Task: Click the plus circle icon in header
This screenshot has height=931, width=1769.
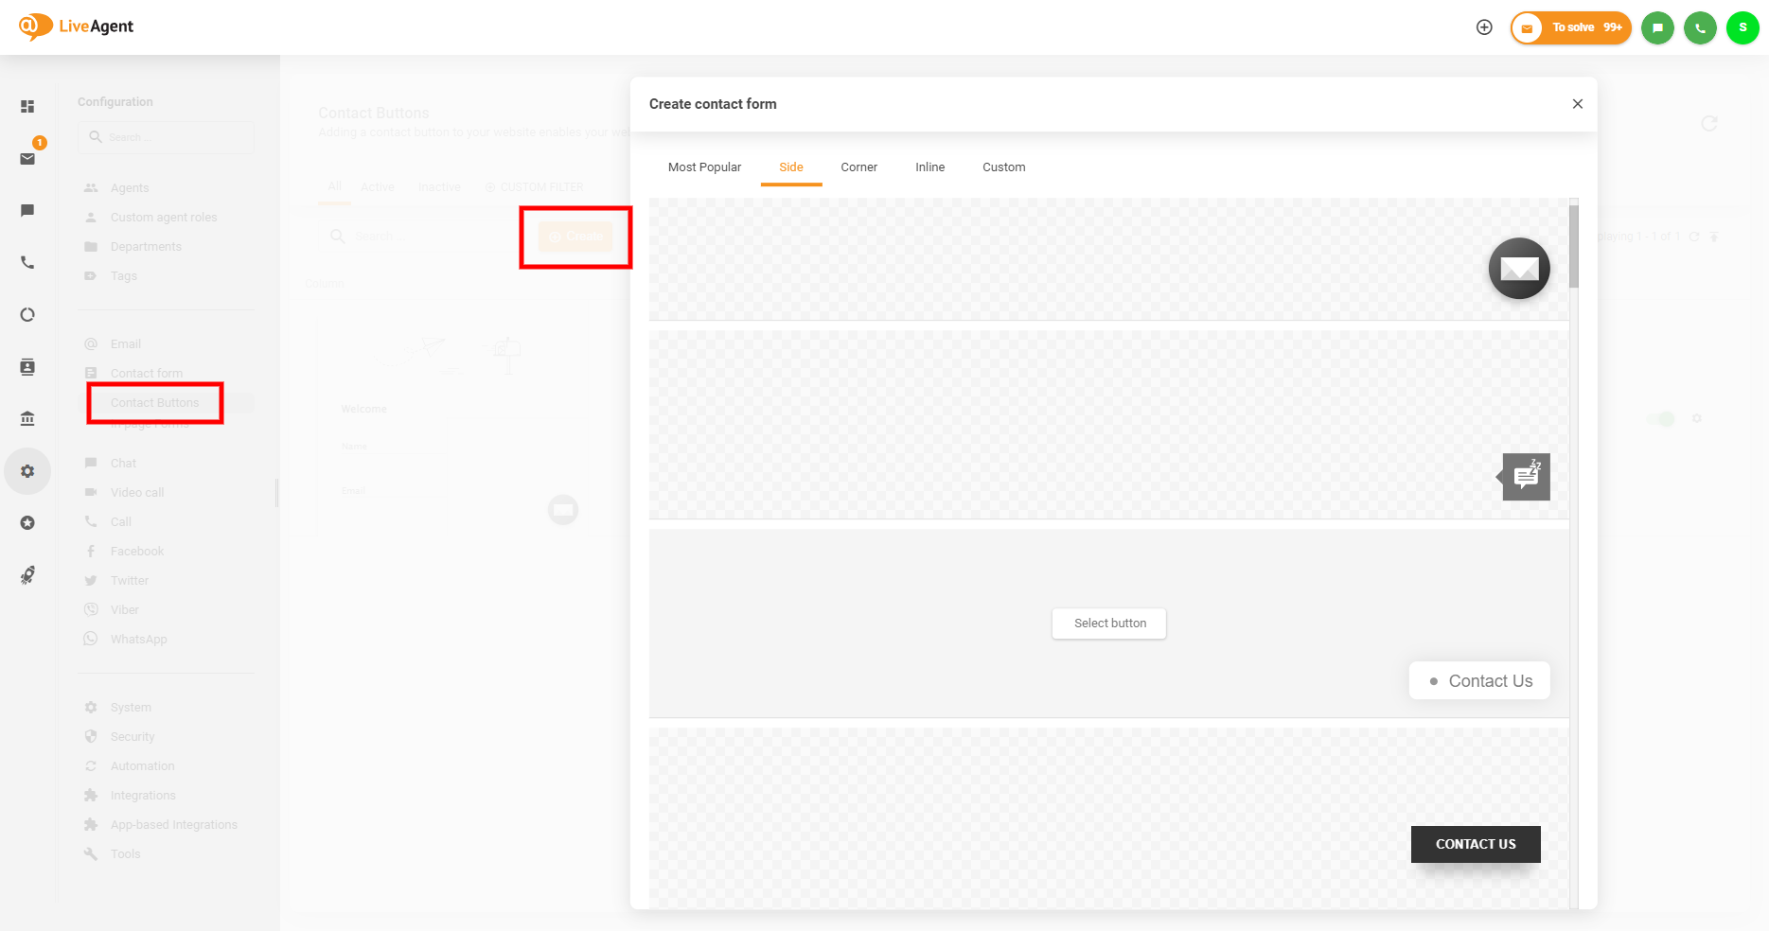Action: (x=1484, y=27)
